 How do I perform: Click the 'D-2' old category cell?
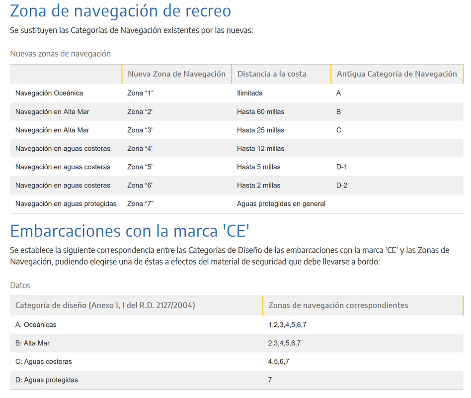pos(342,185)
